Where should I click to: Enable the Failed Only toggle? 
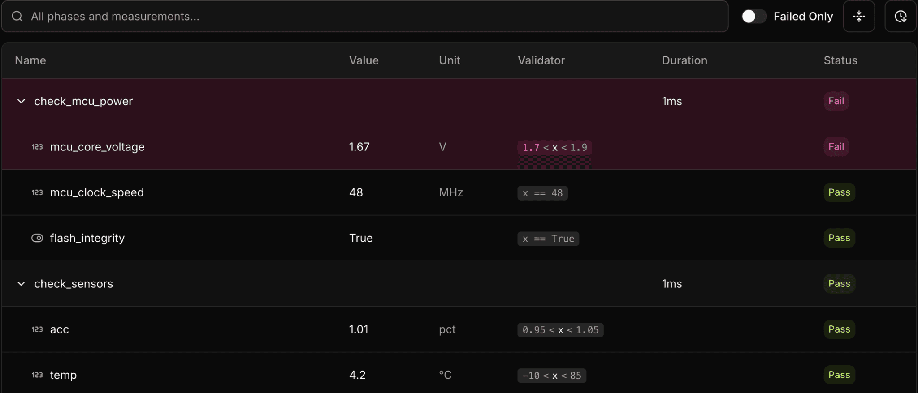[753, 17]
